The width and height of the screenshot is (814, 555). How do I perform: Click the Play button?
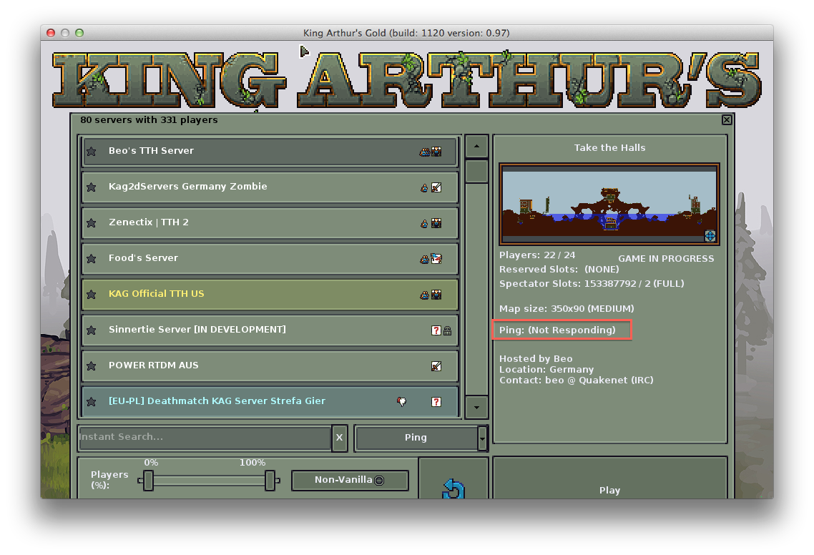click(610, 478)
